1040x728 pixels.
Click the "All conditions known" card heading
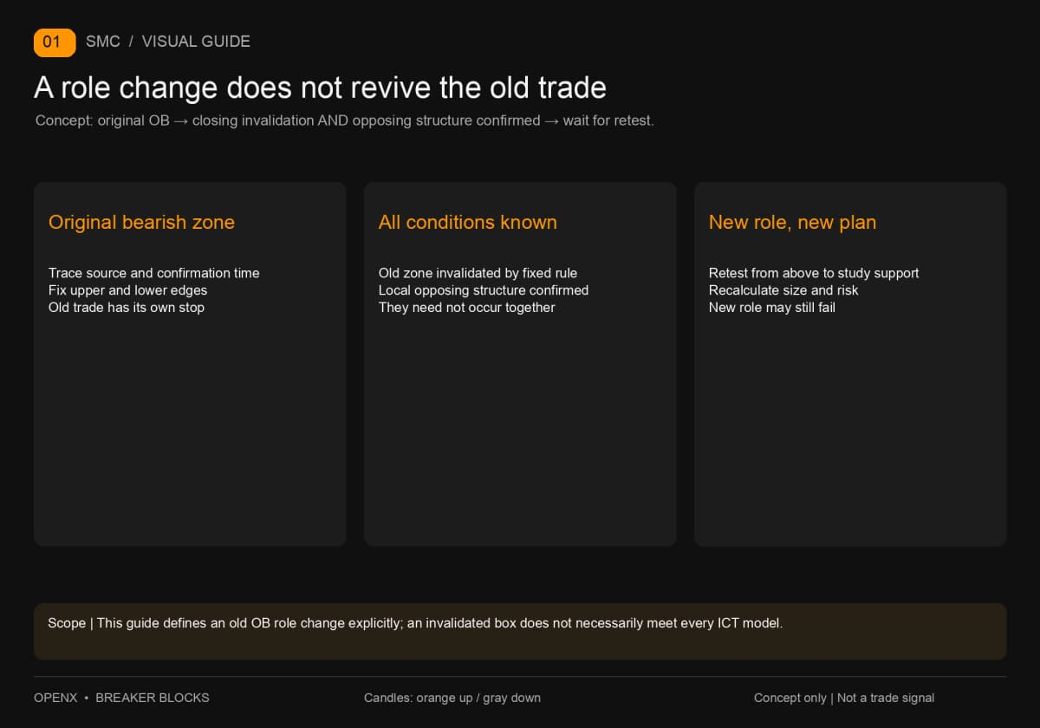(468, 223)
